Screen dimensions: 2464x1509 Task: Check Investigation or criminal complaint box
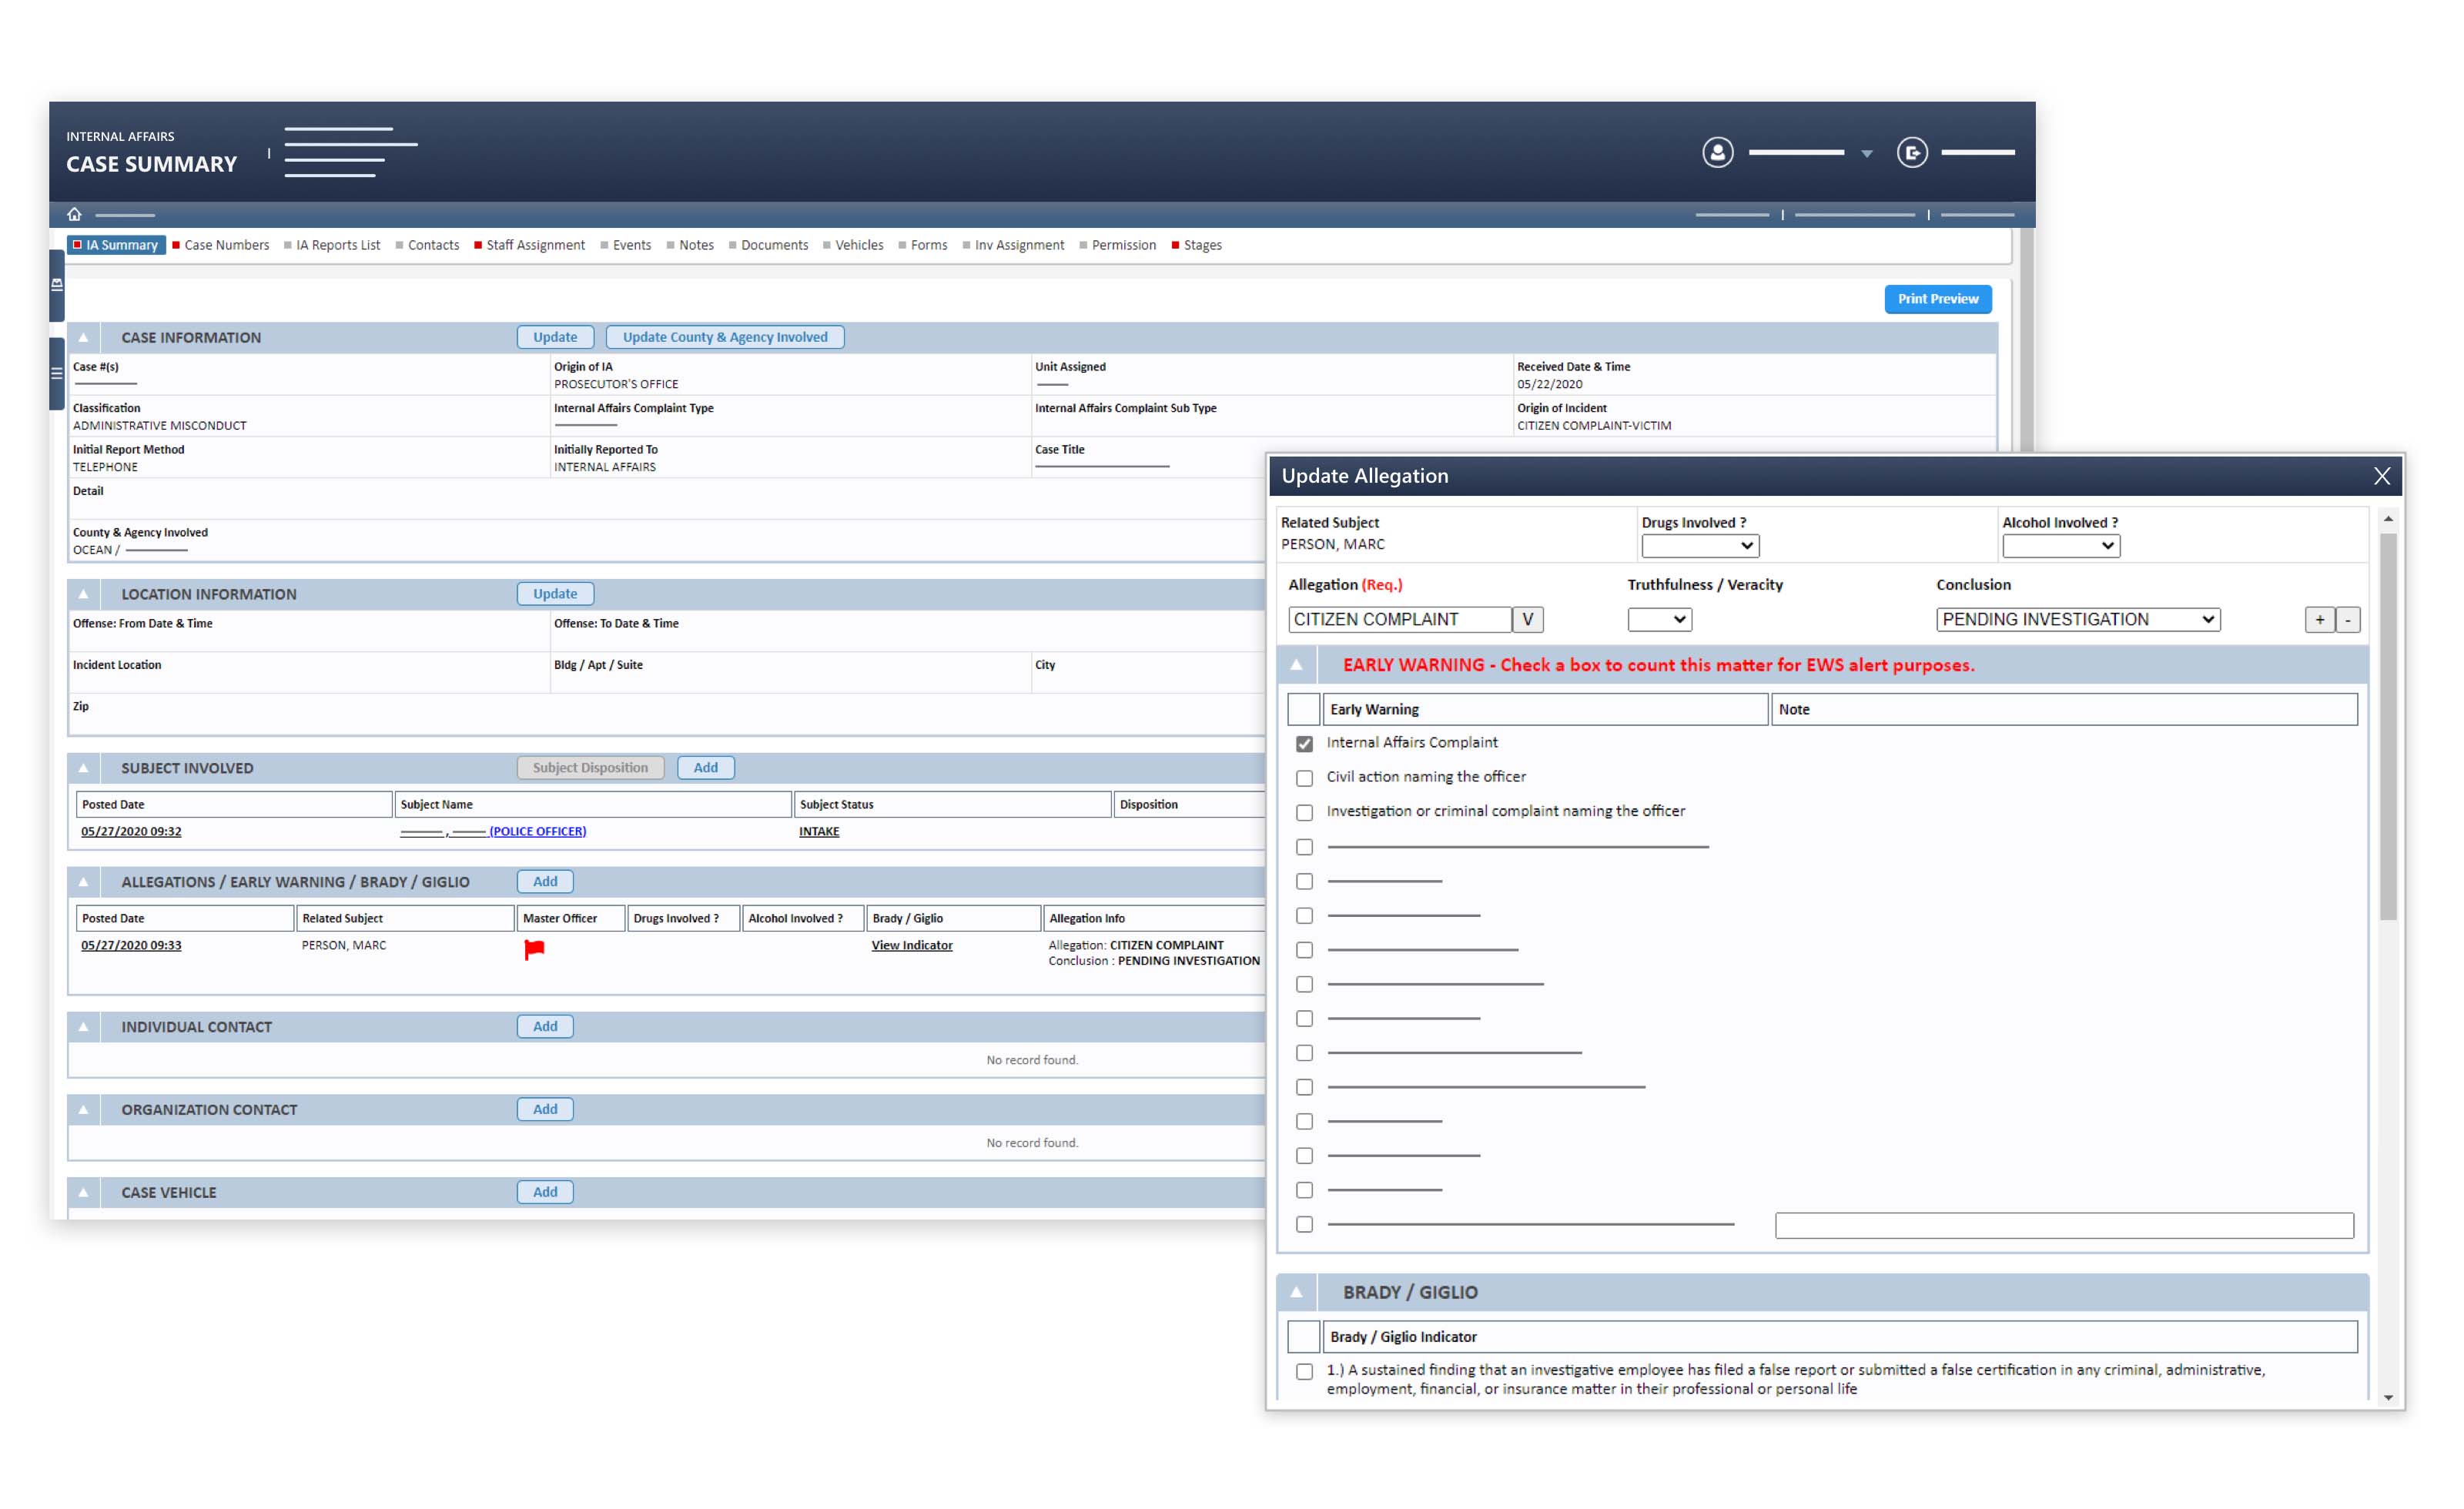pyautogui.click(x=1304, y=812)
